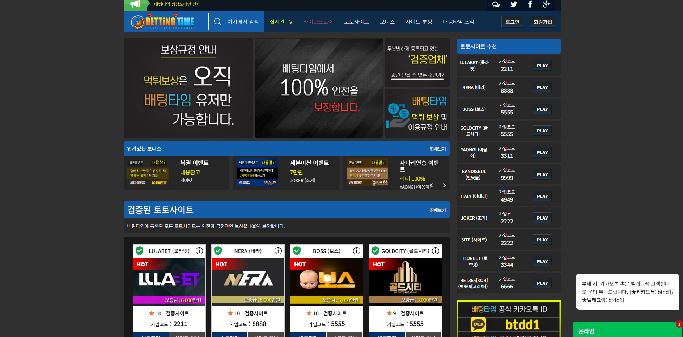Click the search magnifier icon
The height and width of the screenshot is (337, 683).
pos(217,22)
